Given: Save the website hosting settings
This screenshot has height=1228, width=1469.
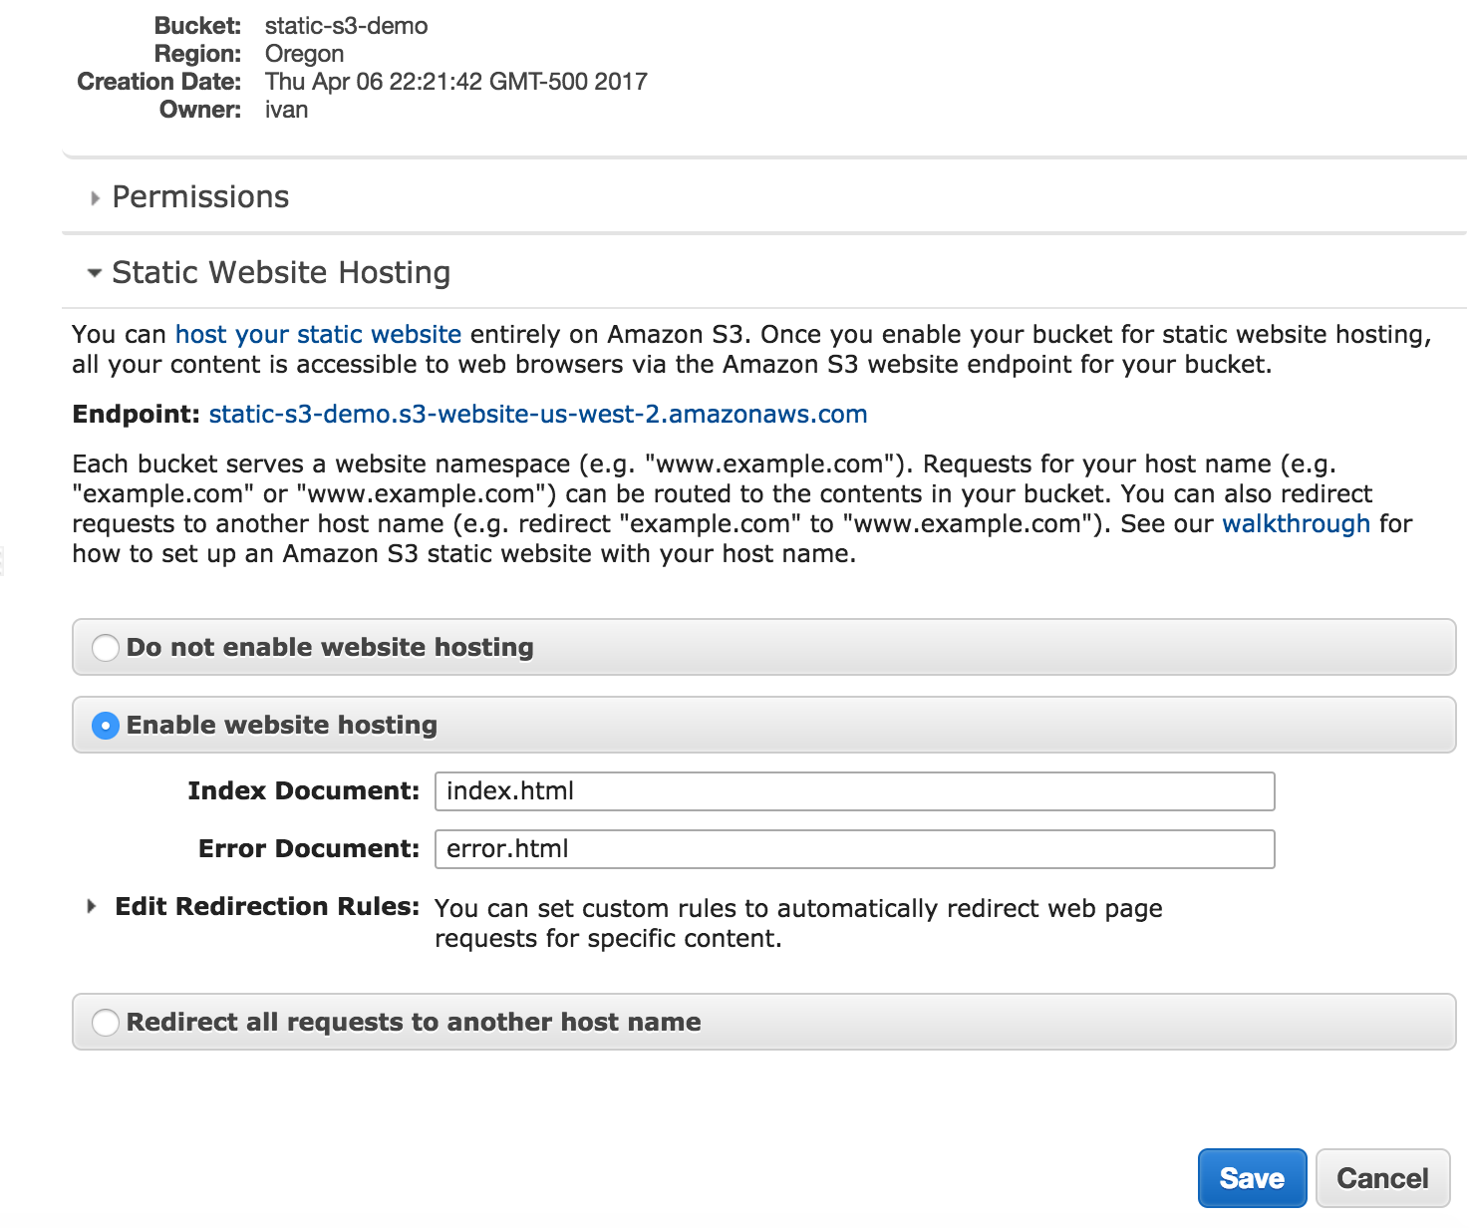Looking at the screenshot, I should pyautogui.click(x=1253, y=1178).
